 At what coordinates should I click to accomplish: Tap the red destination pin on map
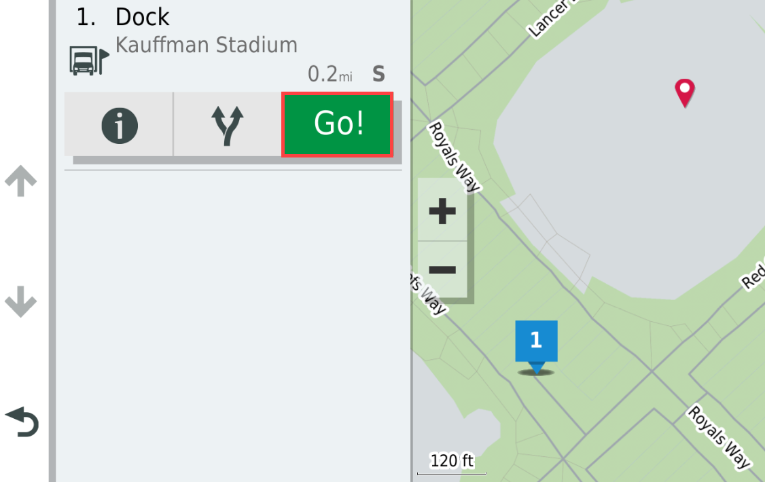[685, 92]
